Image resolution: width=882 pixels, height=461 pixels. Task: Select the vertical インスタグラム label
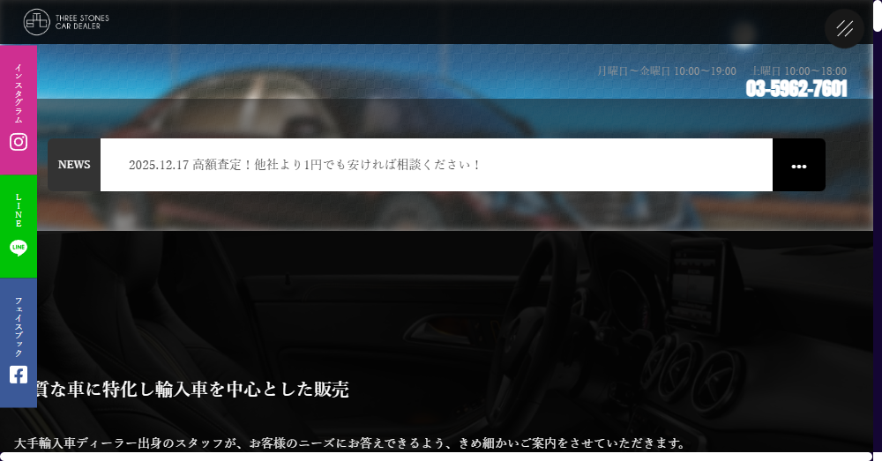(19, 93)
